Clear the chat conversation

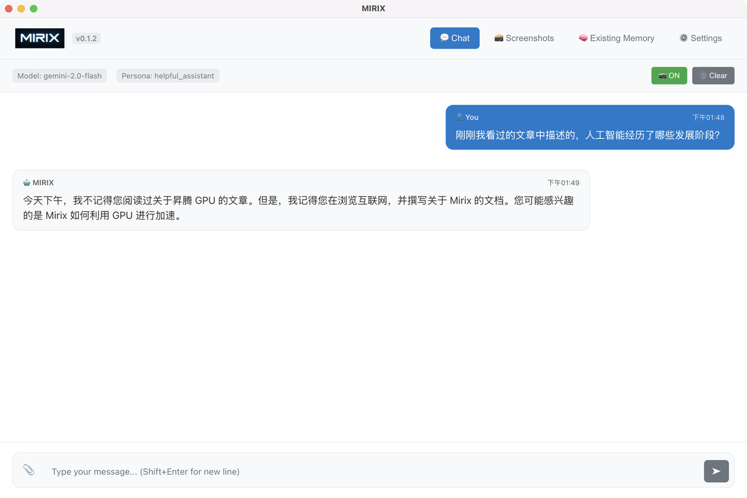coord(713,75)
